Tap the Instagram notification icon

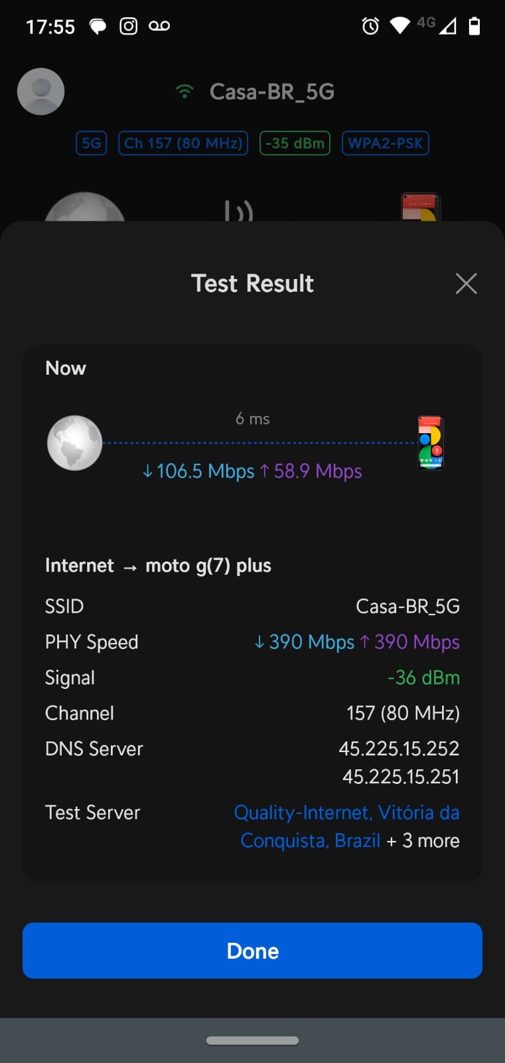coord(128,26)
